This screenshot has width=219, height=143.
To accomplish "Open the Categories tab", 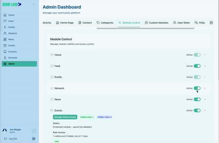I will tap(105, 23).
